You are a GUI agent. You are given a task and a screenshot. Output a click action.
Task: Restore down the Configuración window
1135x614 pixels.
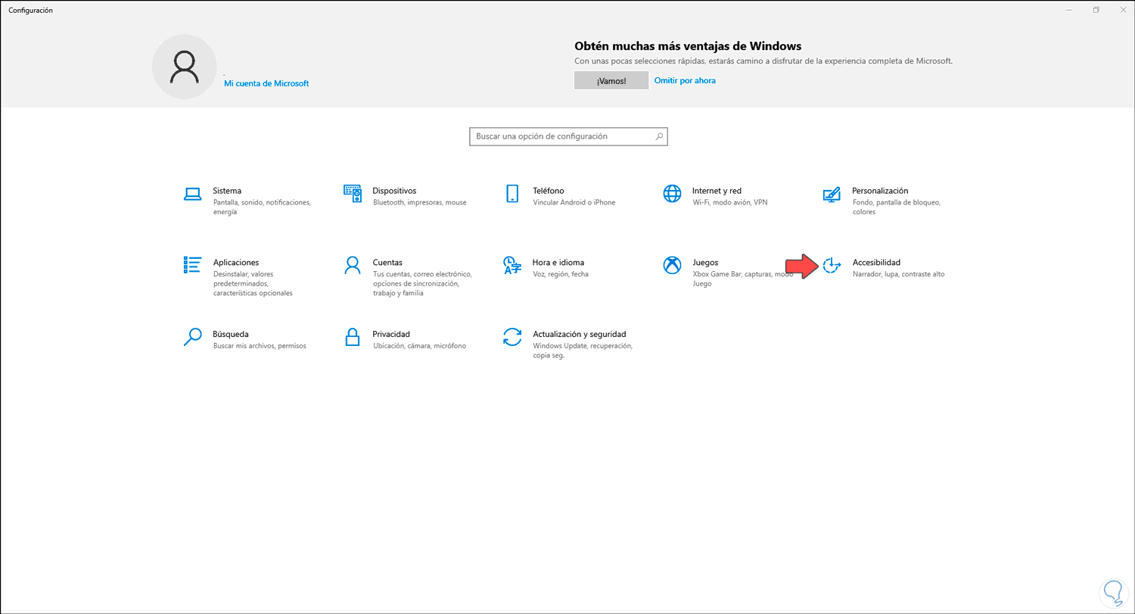(1096, 10)
